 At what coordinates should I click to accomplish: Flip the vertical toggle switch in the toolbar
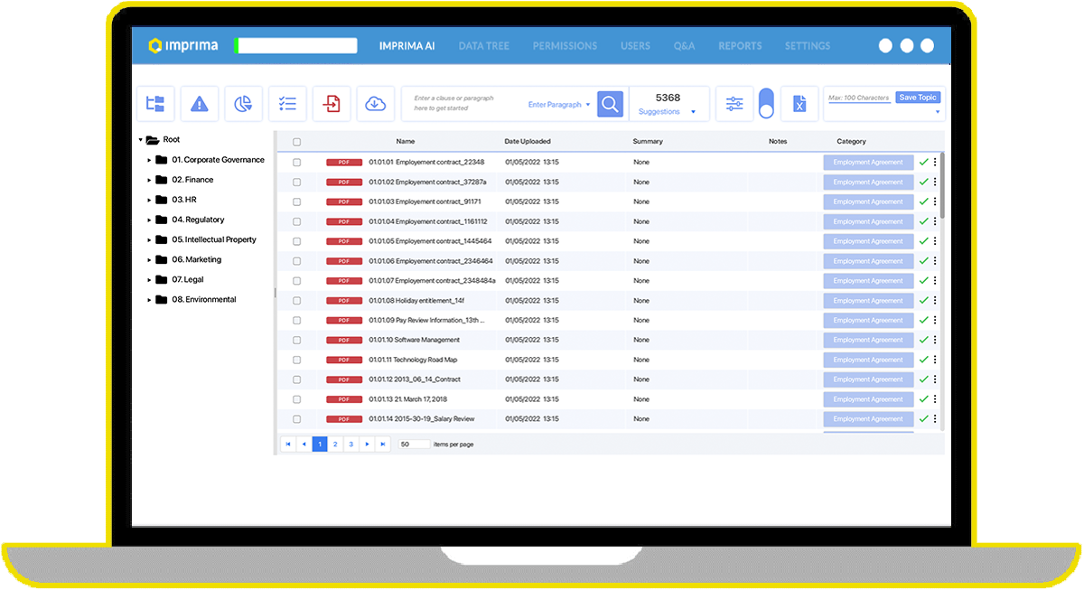[x=766, y=104]
